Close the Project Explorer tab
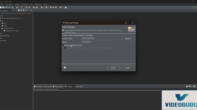Screen dimensions: 197x110 point(10,11)
